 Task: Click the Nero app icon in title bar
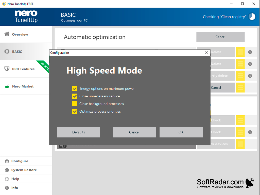coord(4,4)
